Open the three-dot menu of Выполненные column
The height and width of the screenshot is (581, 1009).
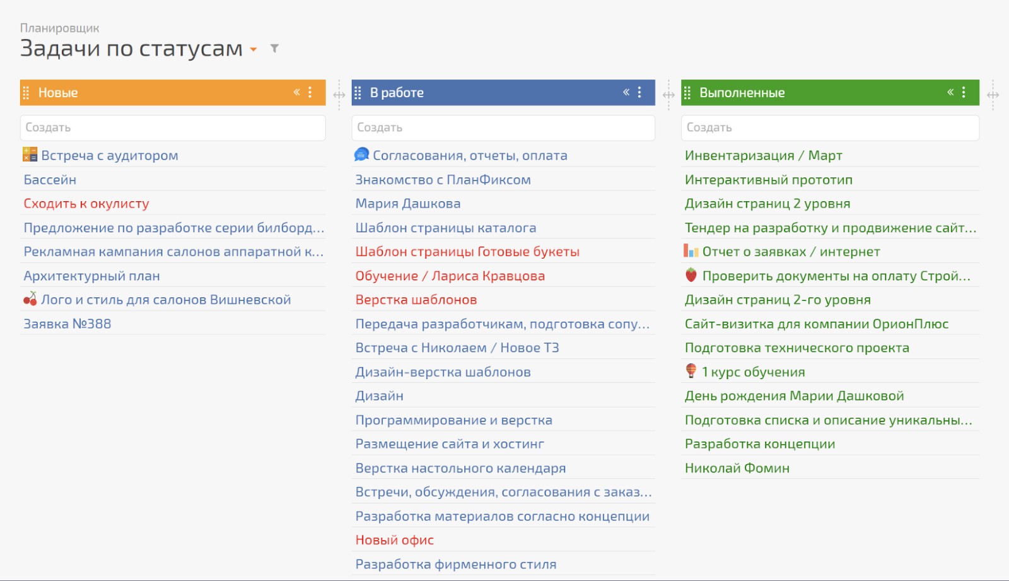[x=964, y=92]
